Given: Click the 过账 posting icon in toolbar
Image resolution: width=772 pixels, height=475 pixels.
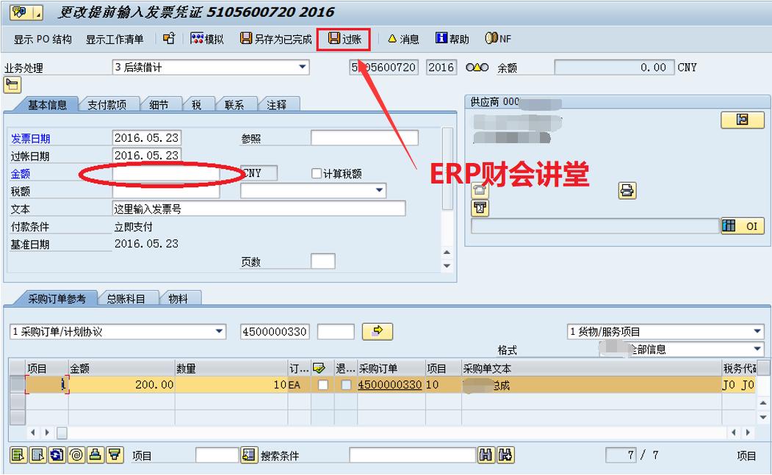Looking at the screenshot, I should [x=345, y=37].
